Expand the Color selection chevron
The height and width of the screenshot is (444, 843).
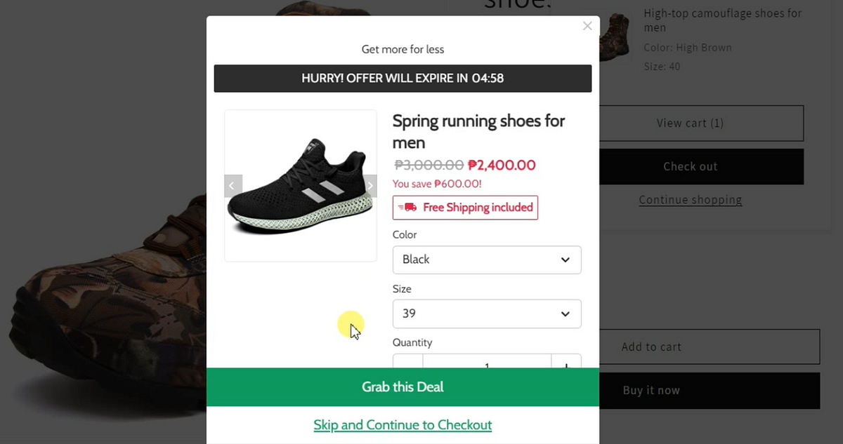point(565,260)
